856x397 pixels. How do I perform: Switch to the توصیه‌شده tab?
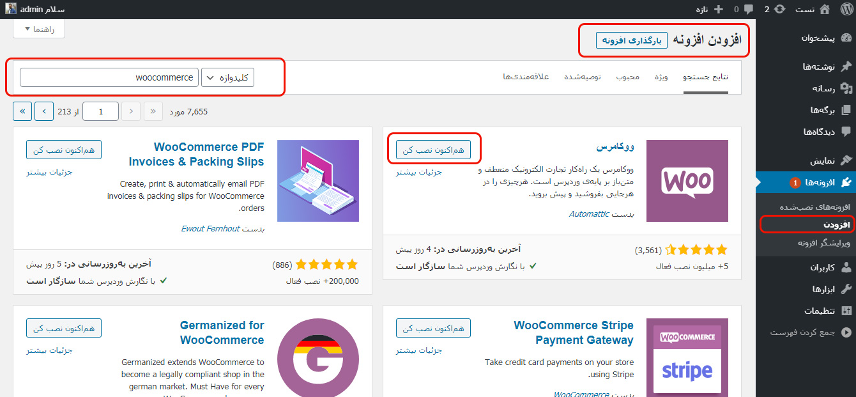tap(583, 77)
